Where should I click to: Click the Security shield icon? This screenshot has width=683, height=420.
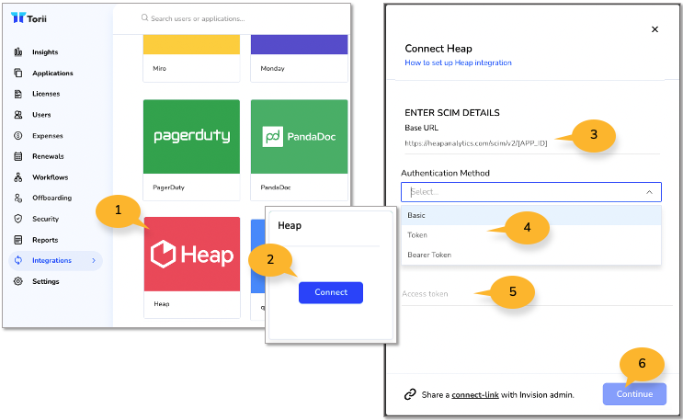coord(17,219)
